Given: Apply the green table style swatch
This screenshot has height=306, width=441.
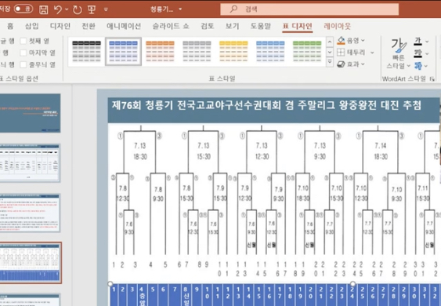Looking at the screenshot, I should [307, 51].
